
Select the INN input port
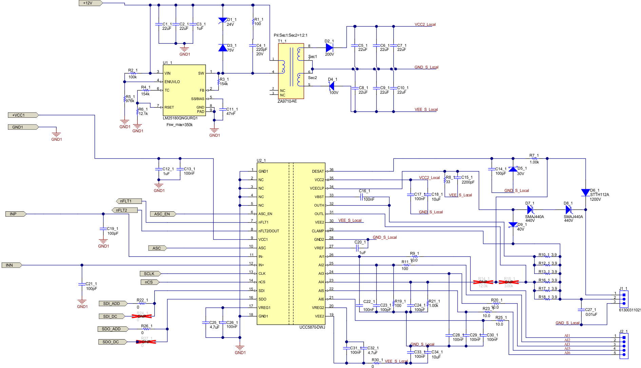point(12,265)
